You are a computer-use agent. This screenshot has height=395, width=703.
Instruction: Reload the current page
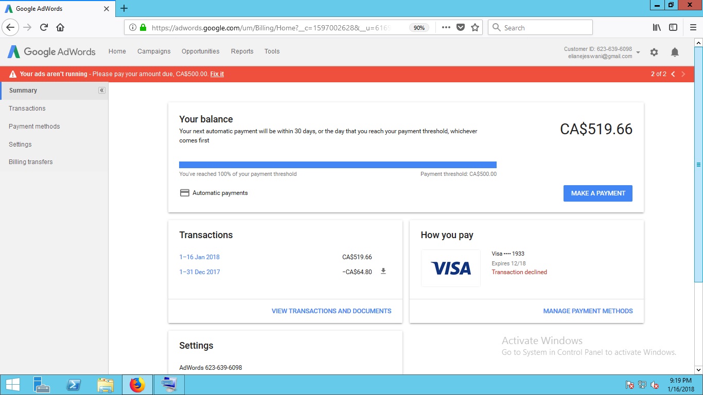pyautogui.click(x=44, y=27)
